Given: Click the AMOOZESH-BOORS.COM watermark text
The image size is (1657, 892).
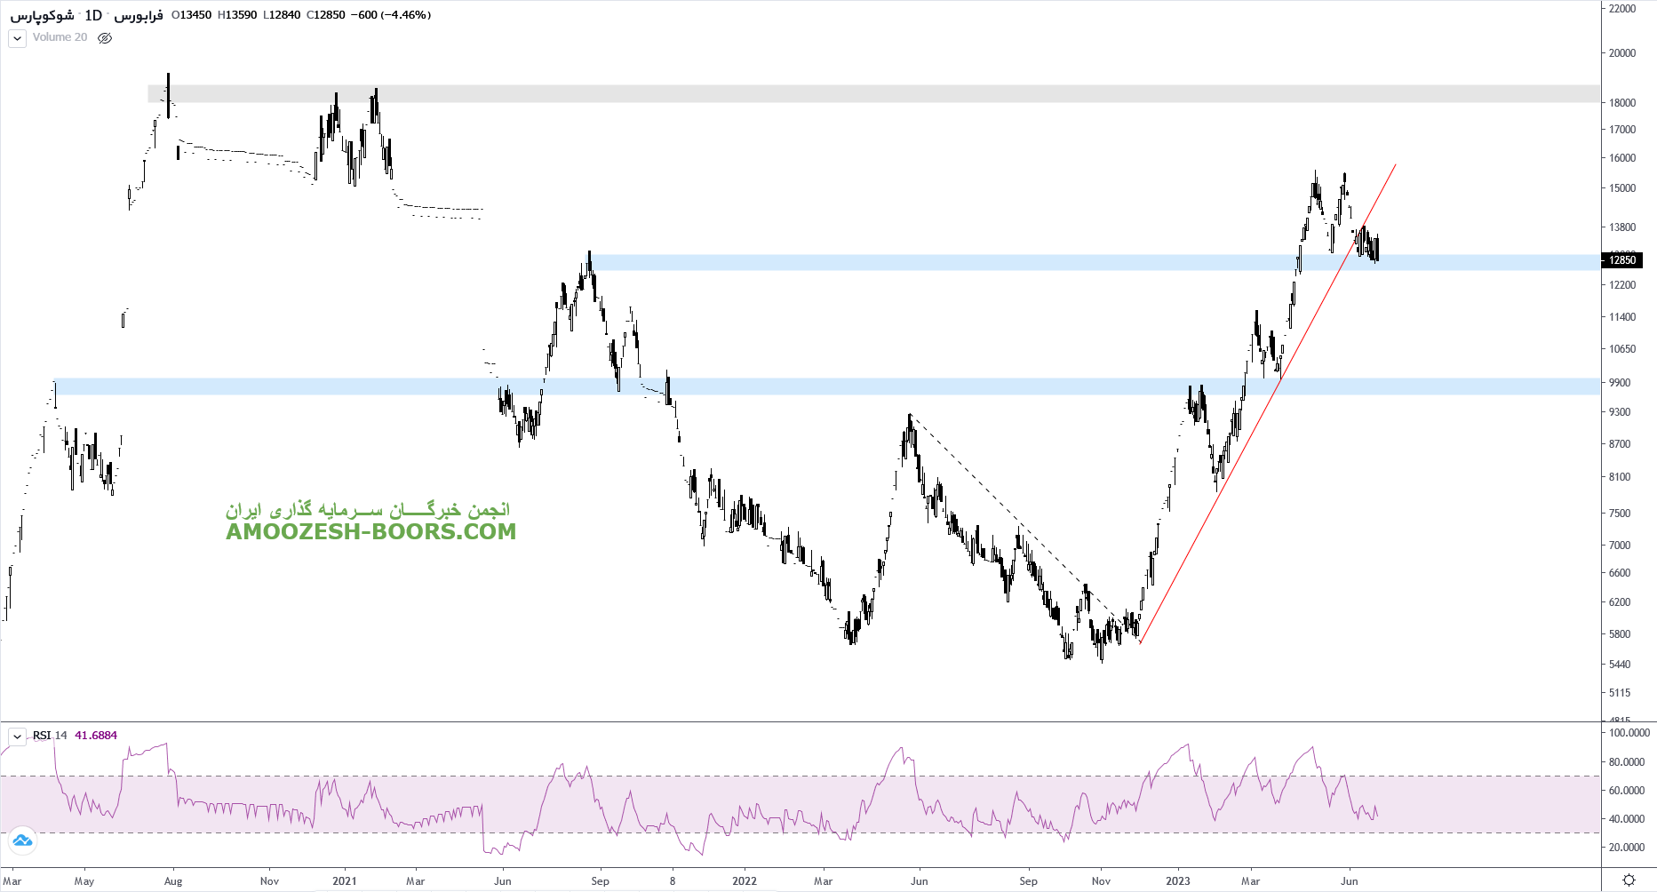Looking at the screenshot, I should [x=370, y=531].
